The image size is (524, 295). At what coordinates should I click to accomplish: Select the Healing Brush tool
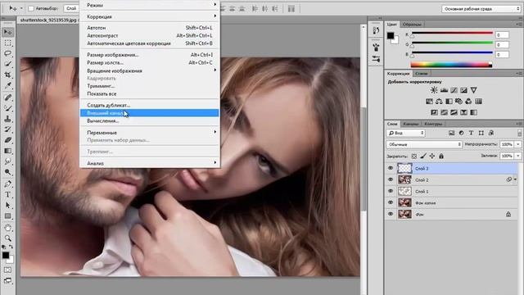[x=7, y=98]
